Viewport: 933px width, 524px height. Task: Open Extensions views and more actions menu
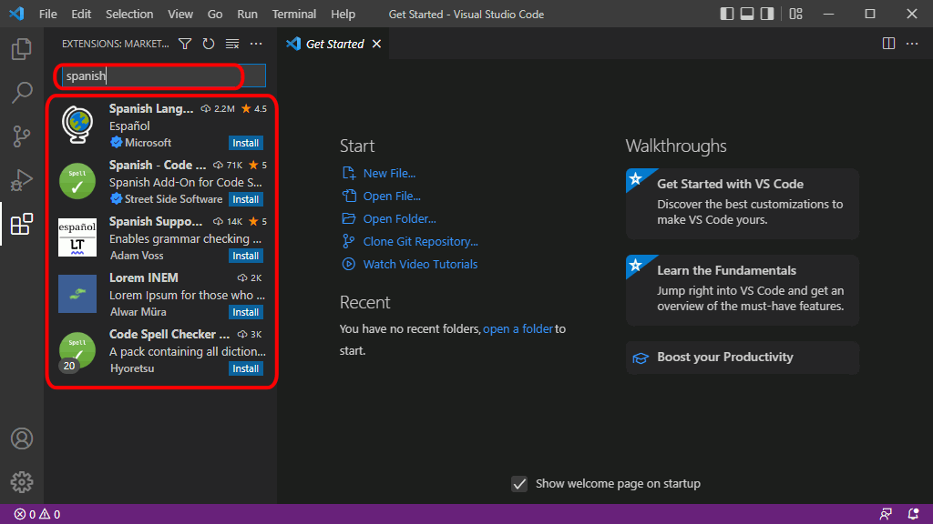point(256,44)
